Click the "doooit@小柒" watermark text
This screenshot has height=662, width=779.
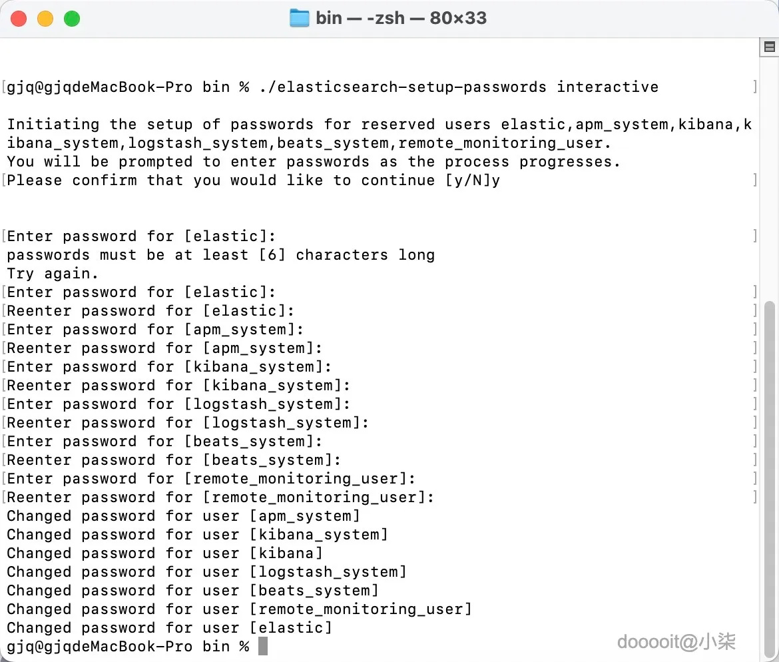[x=676, y=642]
